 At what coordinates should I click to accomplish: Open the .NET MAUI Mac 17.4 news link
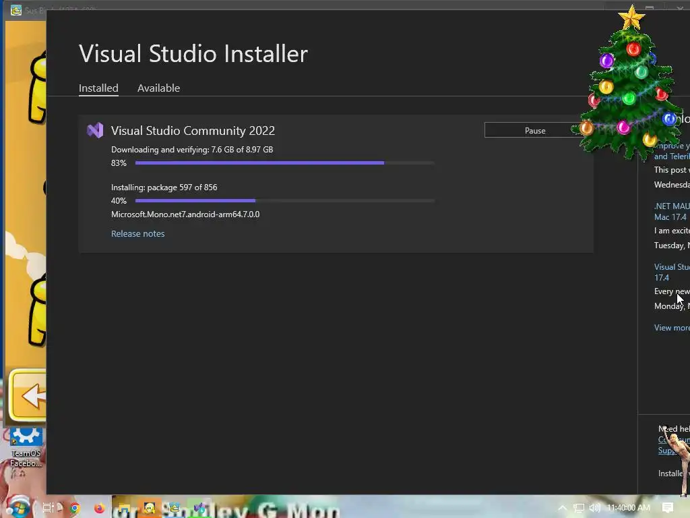pyautogui.click(x=672, y=211)
